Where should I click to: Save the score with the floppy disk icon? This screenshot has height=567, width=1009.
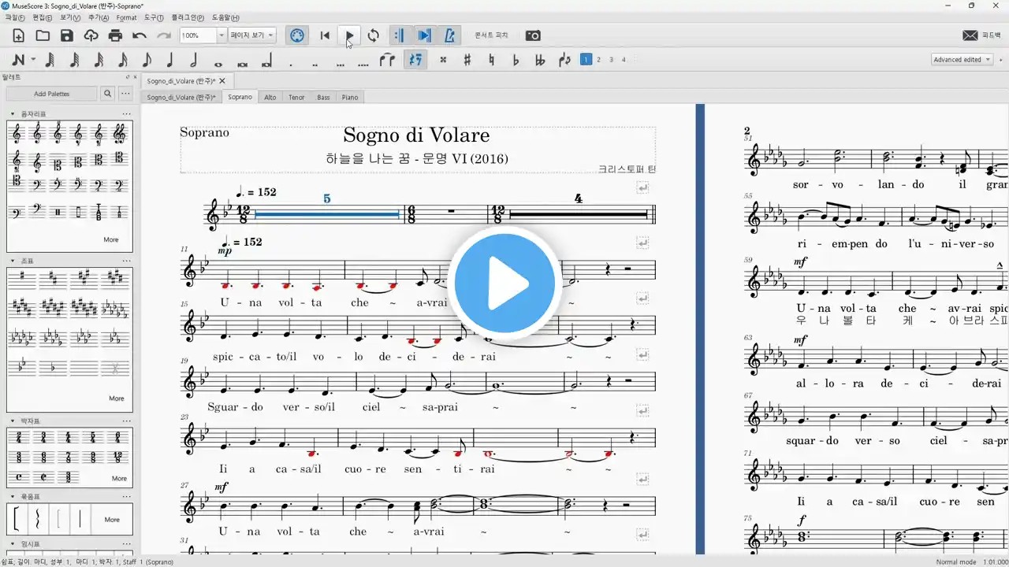click(x=67, y=35)
